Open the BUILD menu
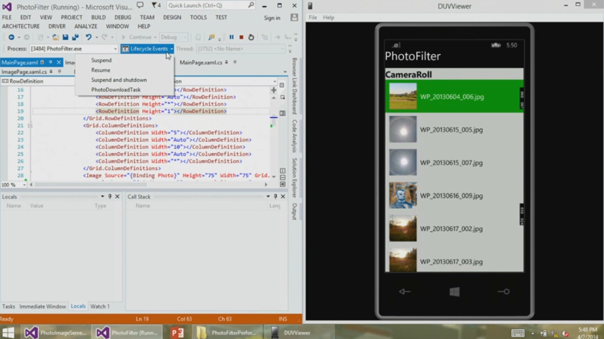The width and height of the screenshot is (604, 339). click(x=99, y=17)
